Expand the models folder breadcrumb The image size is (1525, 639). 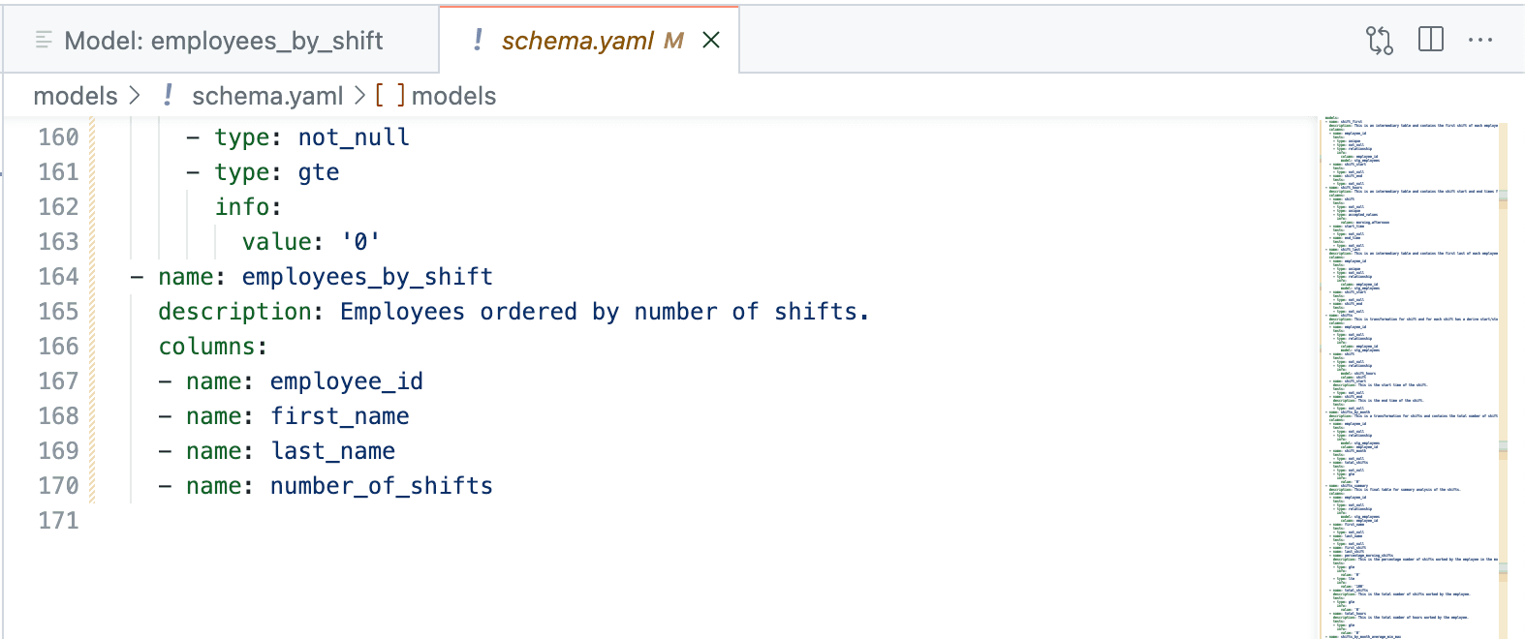(76, 96)
